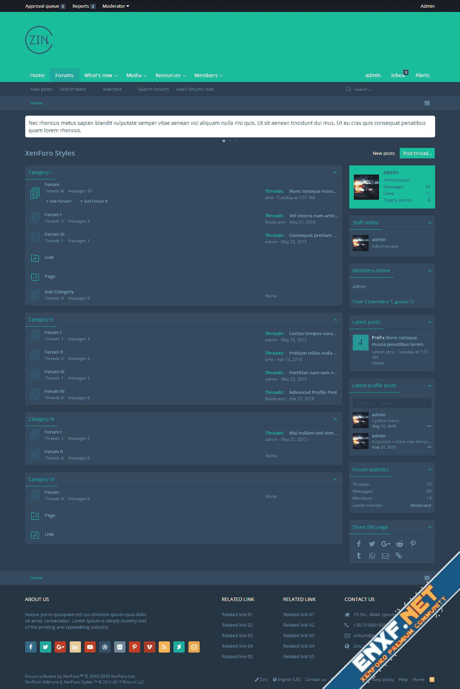Expand the What's new menu arrow

[116, 76]
